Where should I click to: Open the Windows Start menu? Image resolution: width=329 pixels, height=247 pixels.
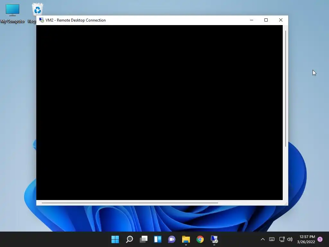(115, 239)
